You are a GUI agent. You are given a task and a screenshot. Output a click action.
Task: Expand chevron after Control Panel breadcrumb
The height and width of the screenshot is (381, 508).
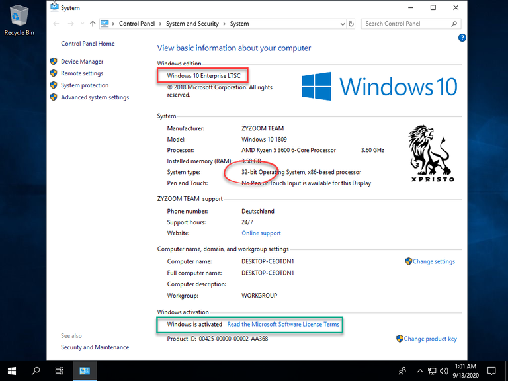[160, 24]
